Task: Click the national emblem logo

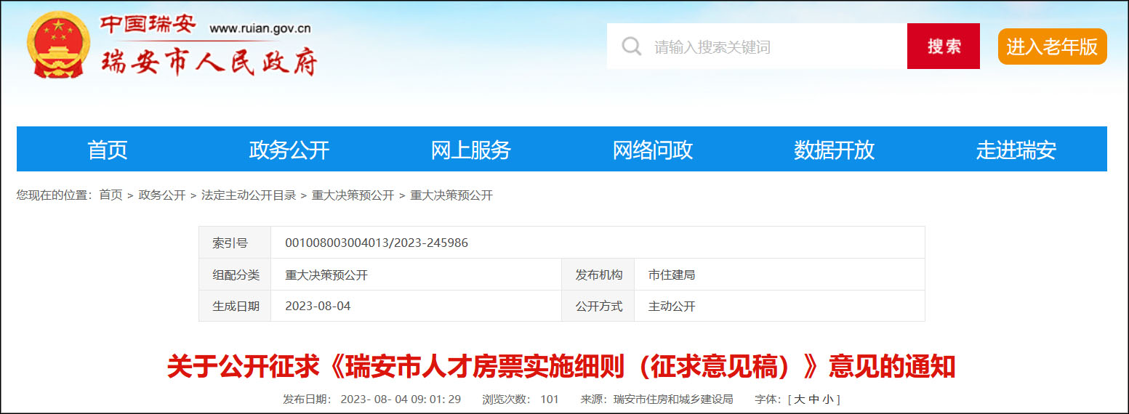Action: (x=59, y=45)
